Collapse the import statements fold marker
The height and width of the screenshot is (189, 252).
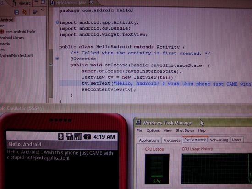[57, 22]
